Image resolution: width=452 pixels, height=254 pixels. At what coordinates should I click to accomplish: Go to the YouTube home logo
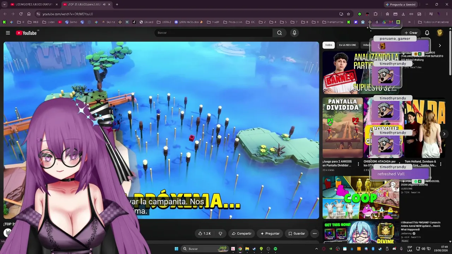pos(26,33)
